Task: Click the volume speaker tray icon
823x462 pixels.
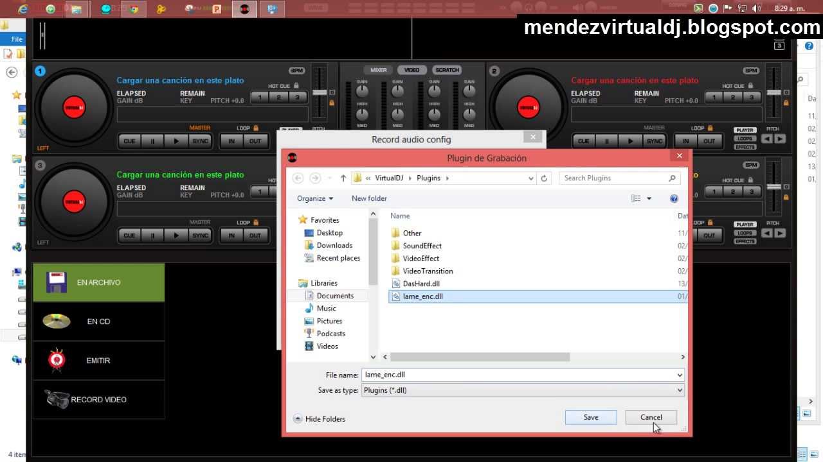Action: [757, 8]
